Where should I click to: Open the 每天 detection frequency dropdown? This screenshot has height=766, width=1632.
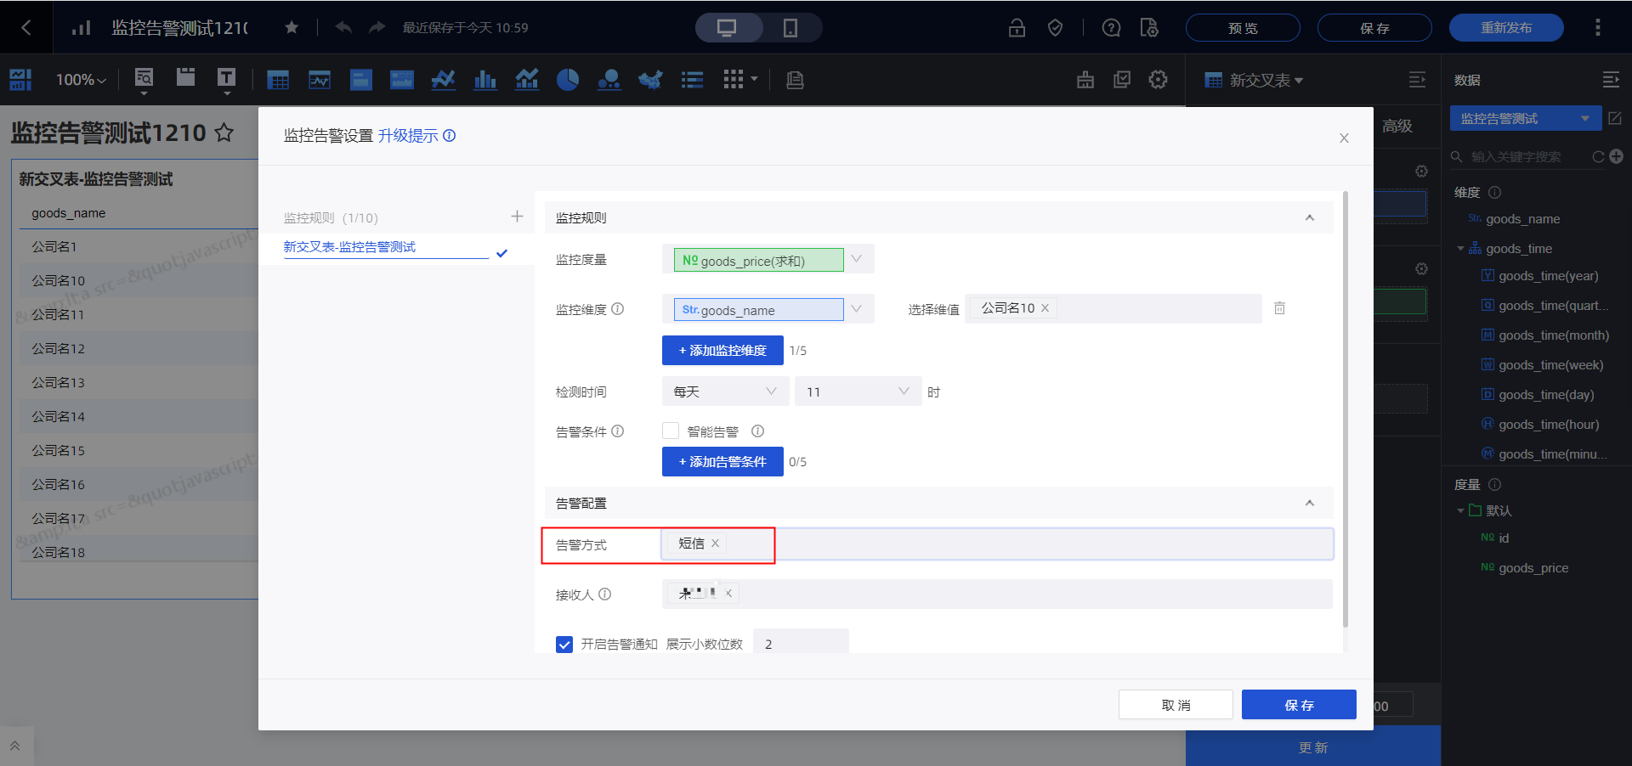point(724,391)
